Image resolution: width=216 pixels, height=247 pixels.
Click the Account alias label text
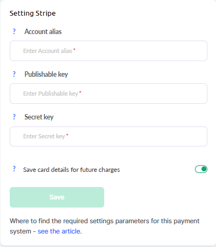[x=43, y=31]
